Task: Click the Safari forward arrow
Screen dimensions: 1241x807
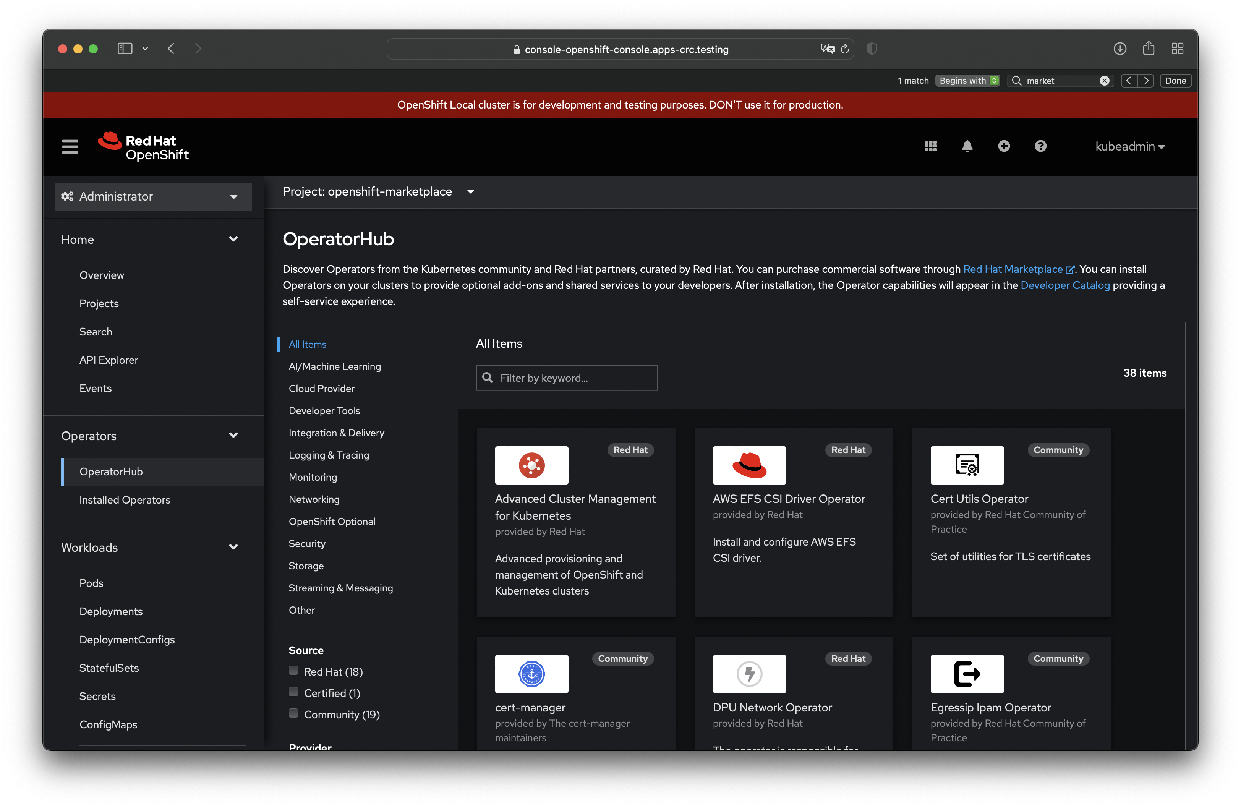Action: coord(198,49)
